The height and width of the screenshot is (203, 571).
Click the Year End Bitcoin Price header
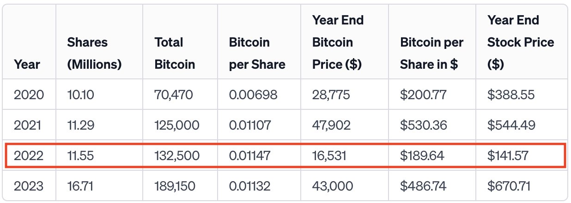point(338,42)
